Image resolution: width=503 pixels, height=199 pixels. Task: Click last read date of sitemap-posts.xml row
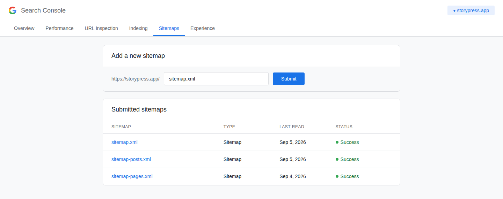tap(293, 159)
